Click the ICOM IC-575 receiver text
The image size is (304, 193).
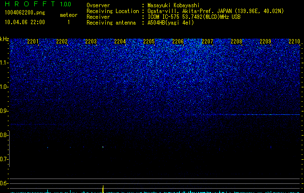pyautogui.click(x=194, y=17)
